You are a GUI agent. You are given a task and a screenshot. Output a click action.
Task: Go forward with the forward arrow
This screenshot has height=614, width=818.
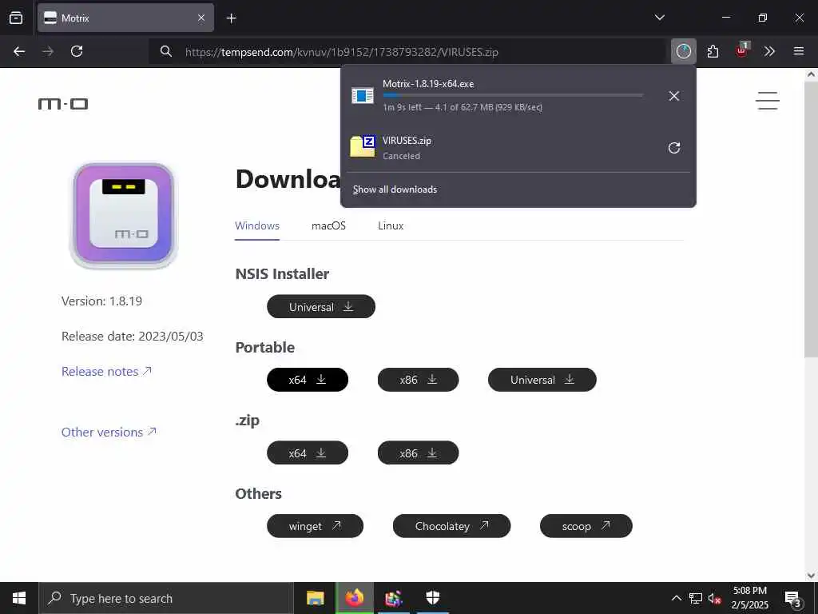48,51
